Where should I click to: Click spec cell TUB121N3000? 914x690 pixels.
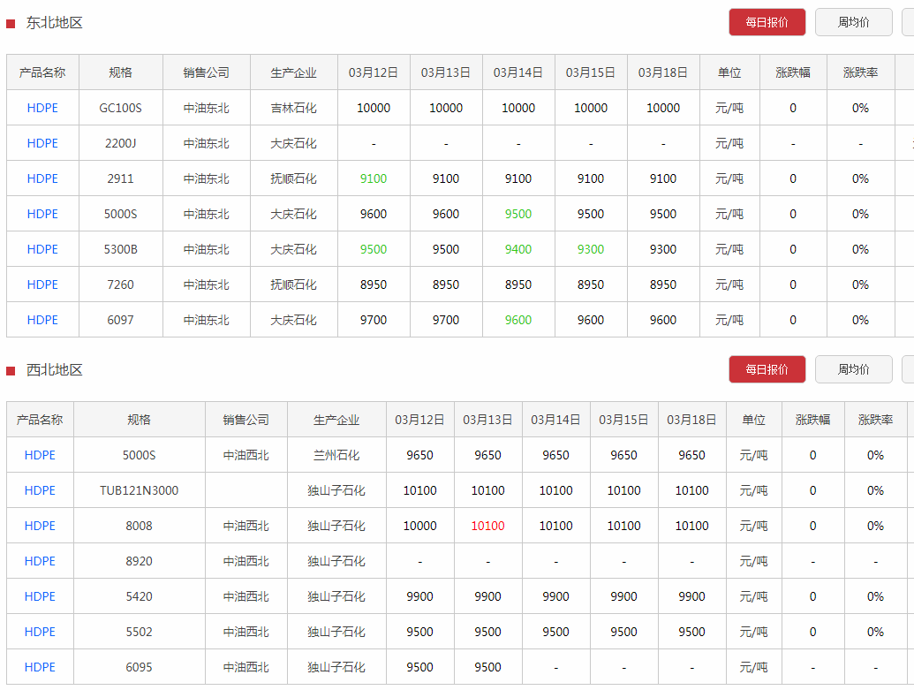tap(140, 490)
